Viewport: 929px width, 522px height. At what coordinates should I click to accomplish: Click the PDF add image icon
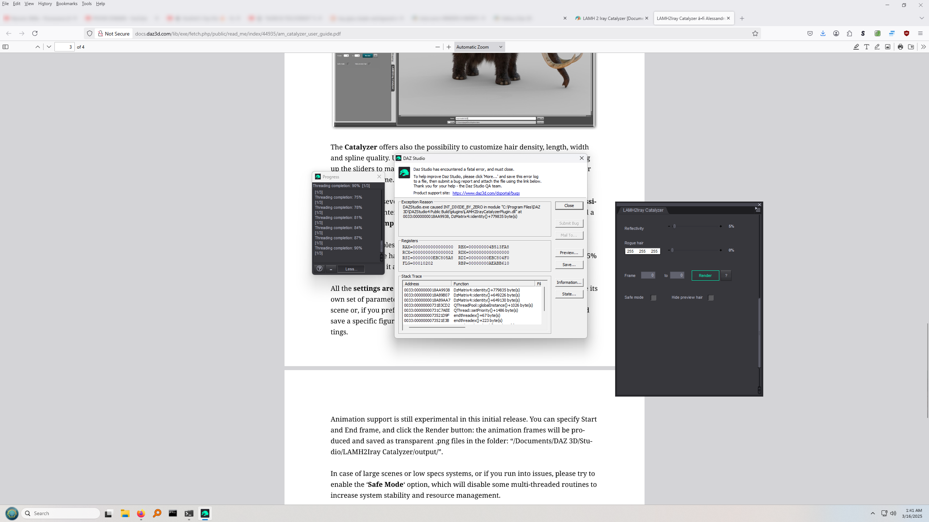[888, 47]
